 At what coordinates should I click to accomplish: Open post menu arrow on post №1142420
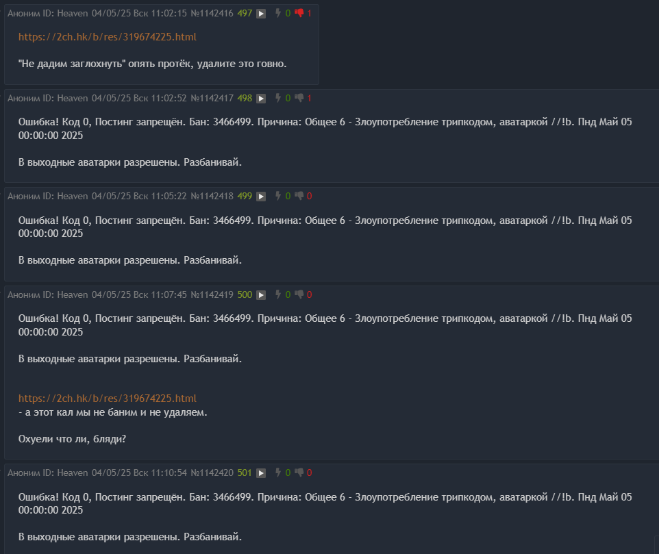[x=261, y=473]
